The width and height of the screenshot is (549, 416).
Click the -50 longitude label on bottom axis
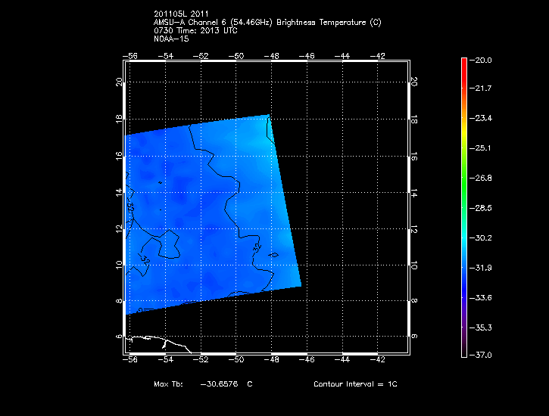(236, 359)
